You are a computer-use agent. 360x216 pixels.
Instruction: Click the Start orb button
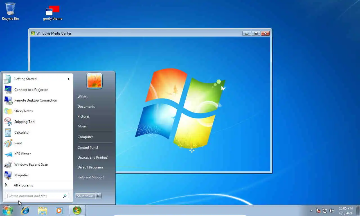[8, 210]
